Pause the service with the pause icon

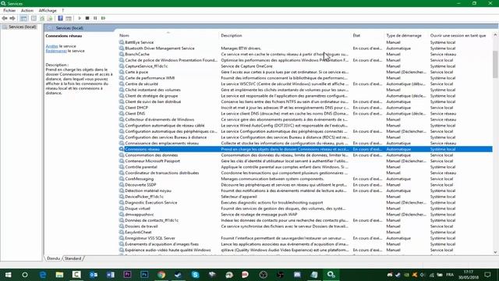point(95,19)
